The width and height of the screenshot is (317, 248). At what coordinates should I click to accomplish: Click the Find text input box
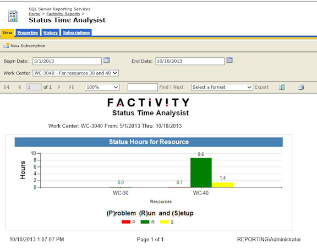tap(143, 87)
